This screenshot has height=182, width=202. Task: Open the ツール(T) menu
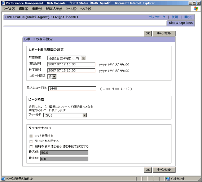[x=71, y=9]
